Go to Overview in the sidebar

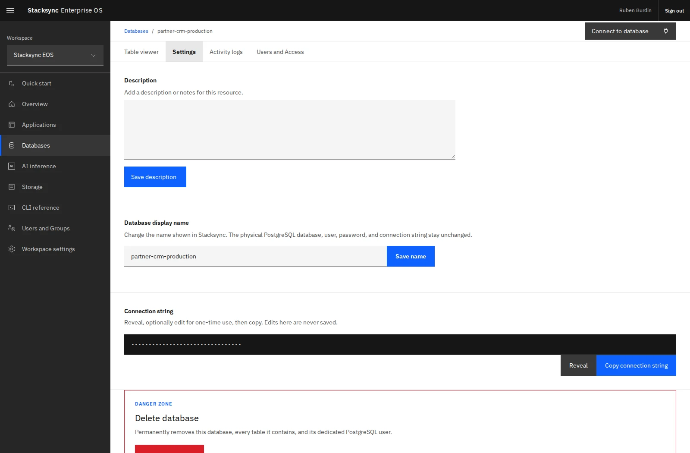point(55,104)
